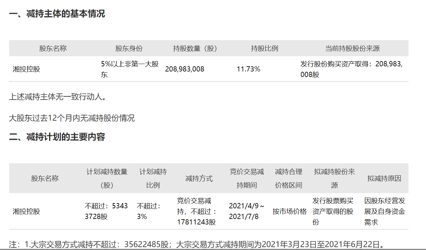Viewport: 426px width, 250px height.
Task: Click heading 一、减持主体的基本情况
Action: [x=57, y=14]
